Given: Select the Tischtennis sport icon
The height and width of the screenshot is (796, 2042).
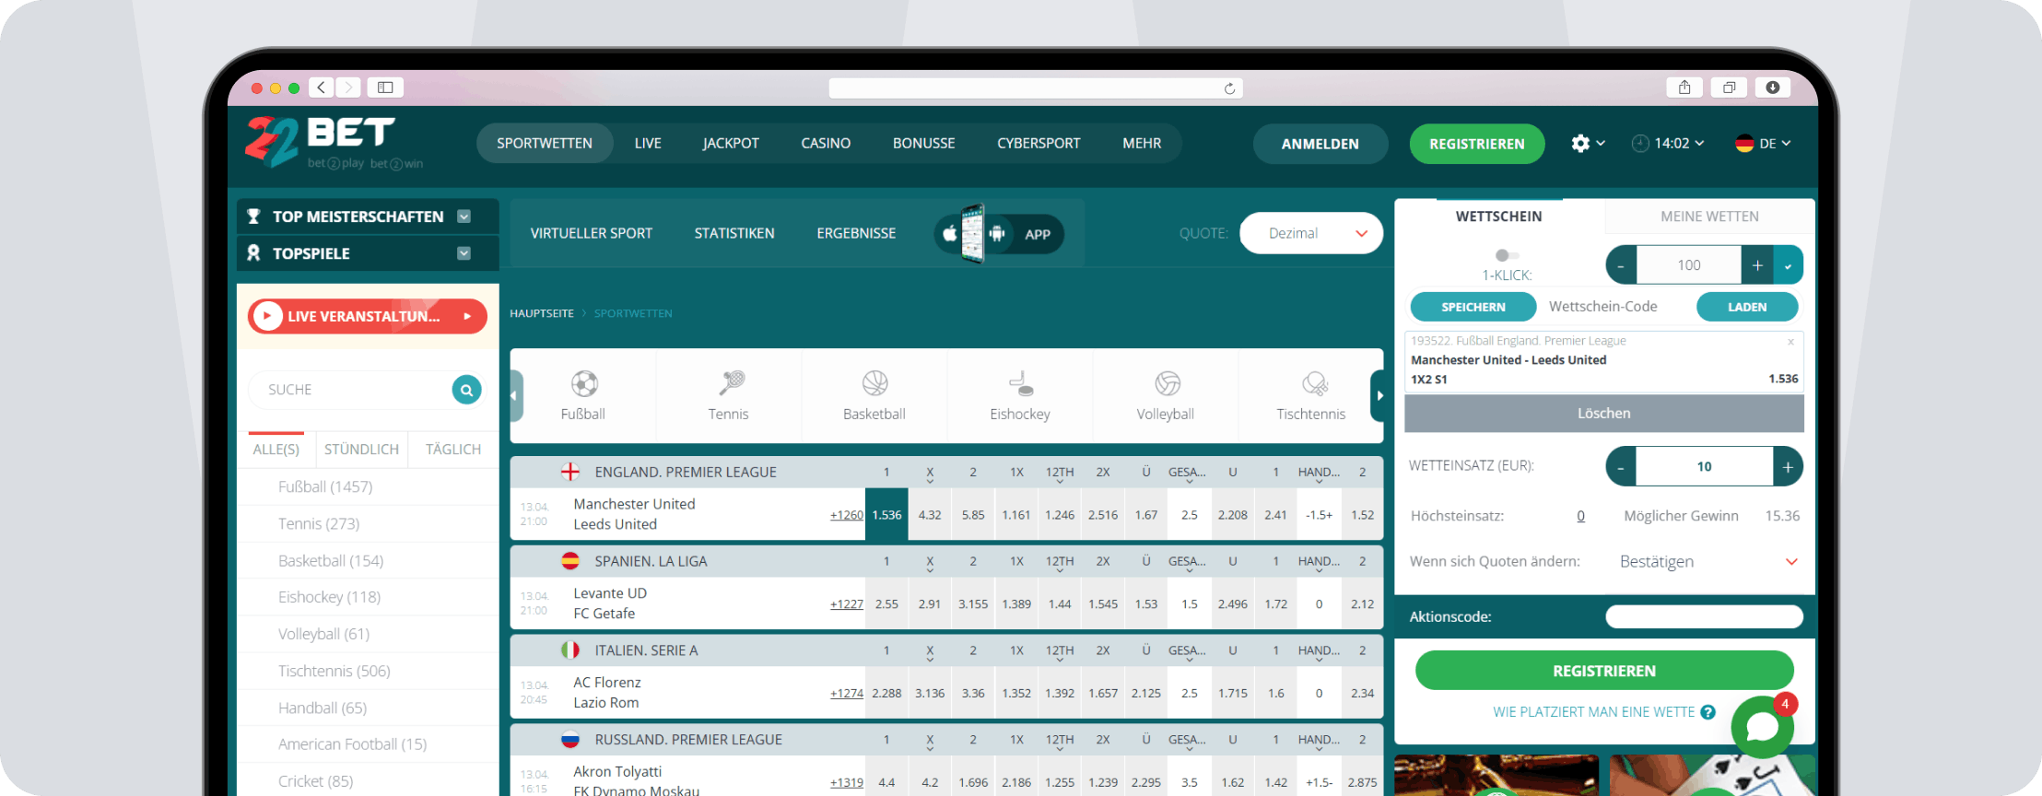Looking at the screenshot, I should 1314,382.
